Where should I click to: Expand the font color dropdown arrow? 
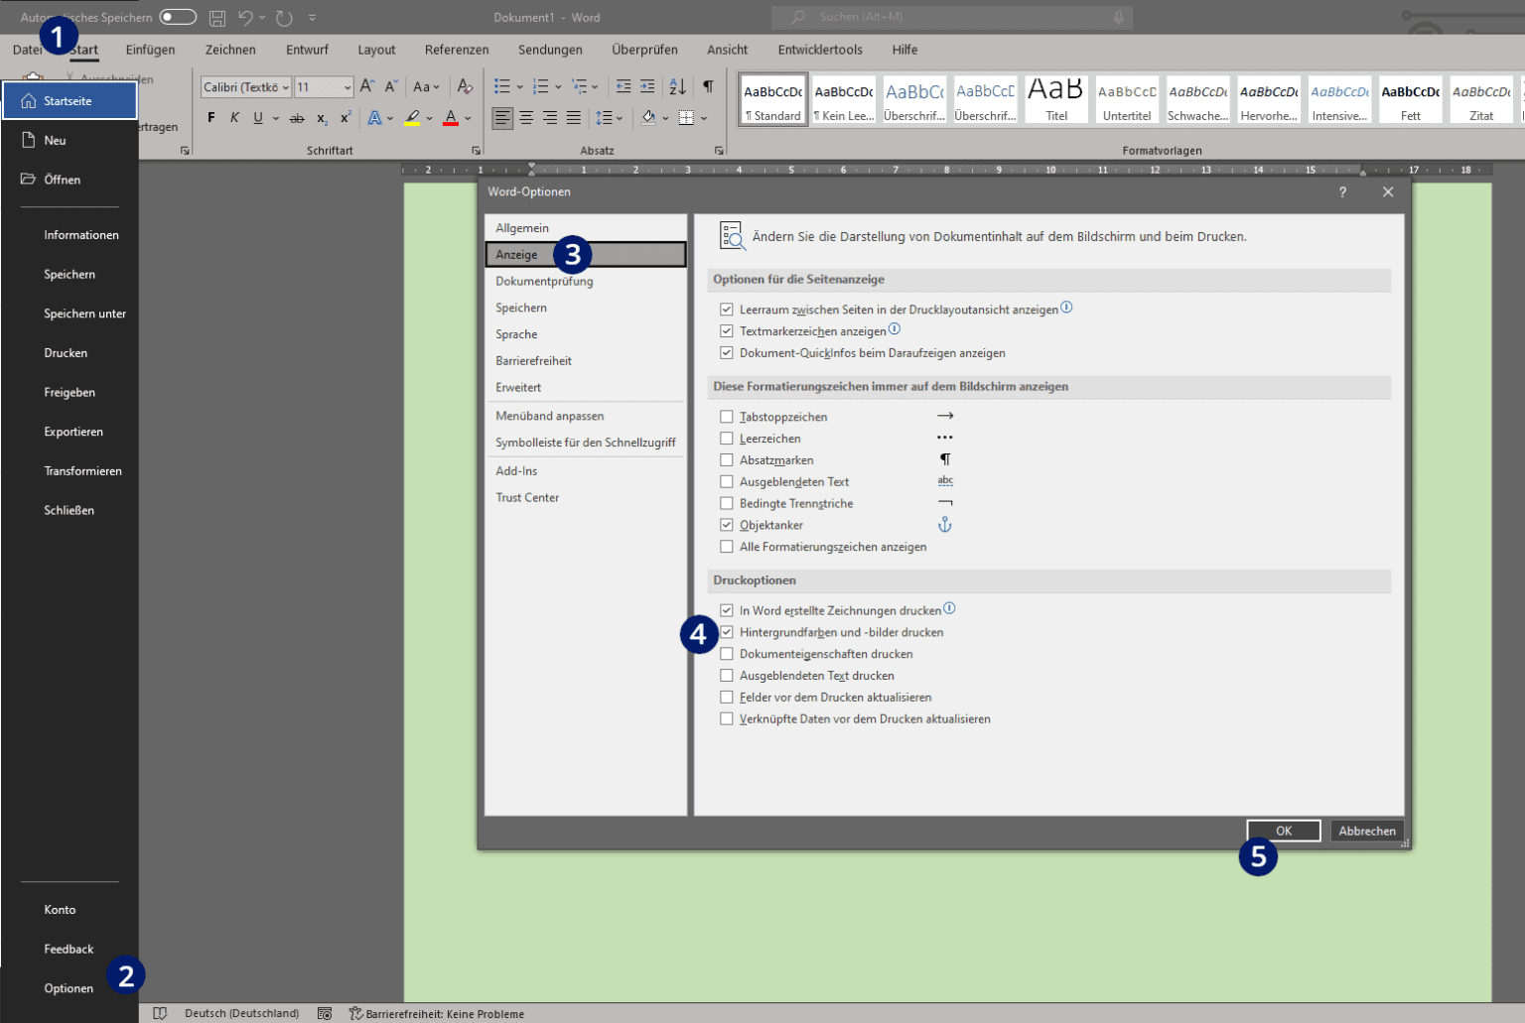[x=468, y=118]
